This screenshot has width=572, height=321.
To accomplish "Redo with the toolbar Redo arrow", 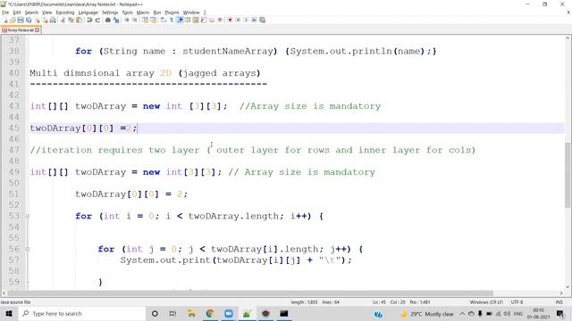I will pyautogui.click(x=97, y=20).
